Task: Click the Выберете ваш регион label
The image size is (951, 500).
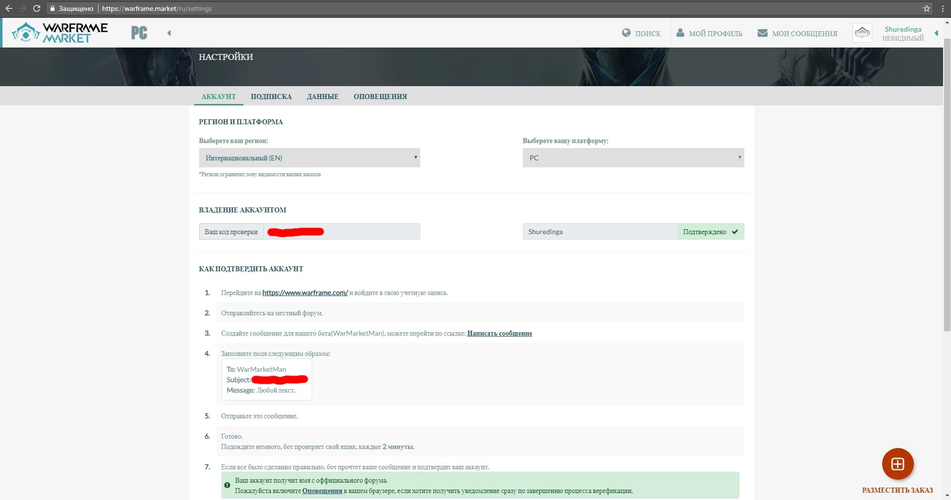Action: click(233, 141)
